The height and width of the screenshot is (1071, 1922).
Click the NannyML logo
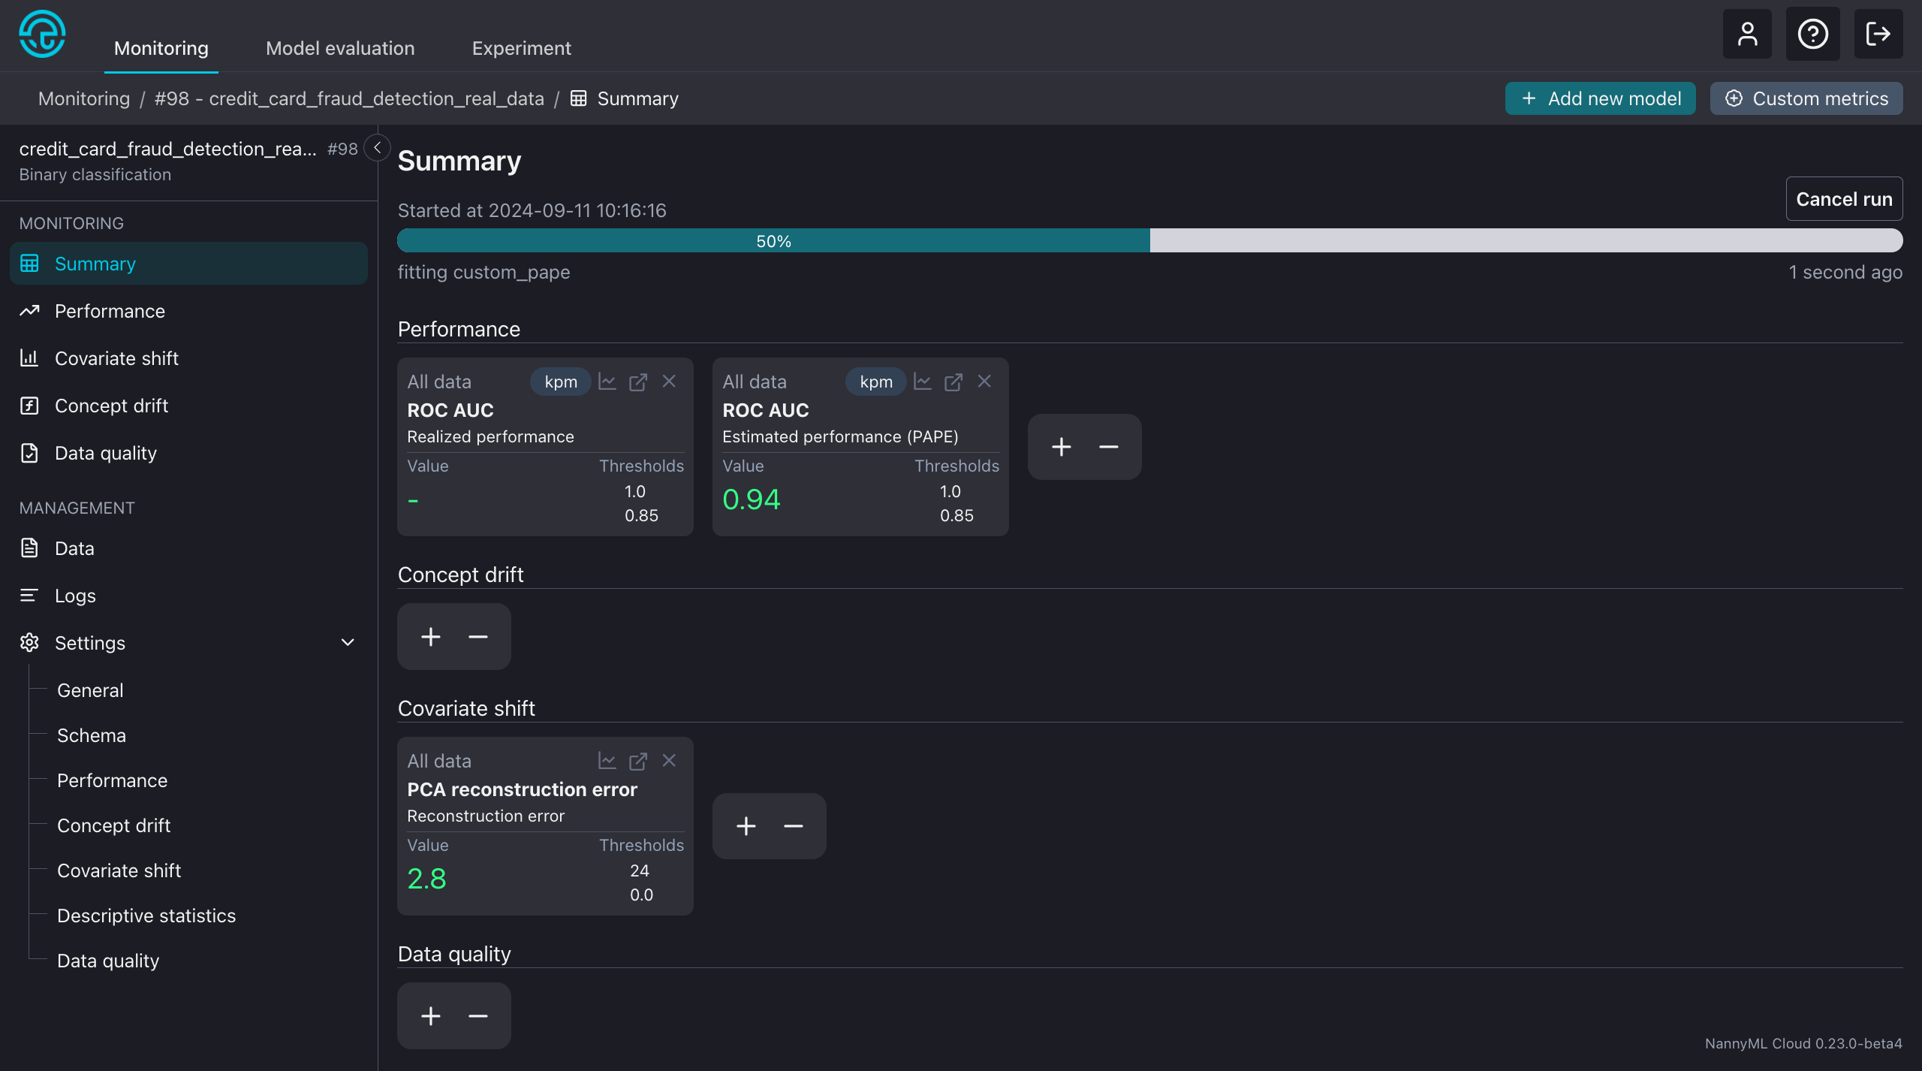[42, 34]
